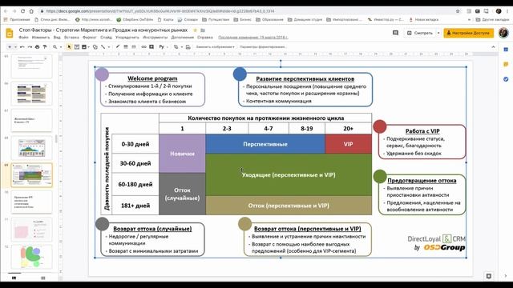513x288 pixels.
Task: Open the zoom level dropdown arrow
Action: 61,47
